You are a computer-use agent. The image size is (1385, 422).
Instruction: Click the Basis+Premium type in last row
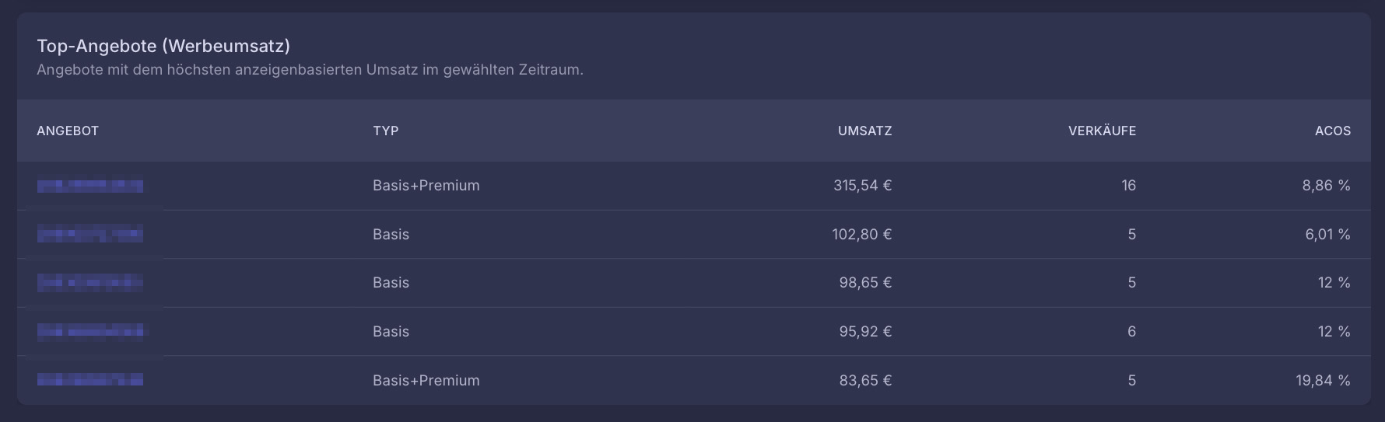point(426,381)
